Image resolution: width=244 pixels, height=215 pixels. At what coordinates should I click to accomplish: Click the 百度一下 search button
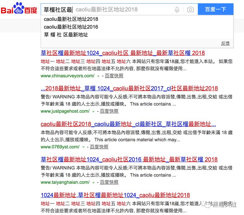point(215,9)
